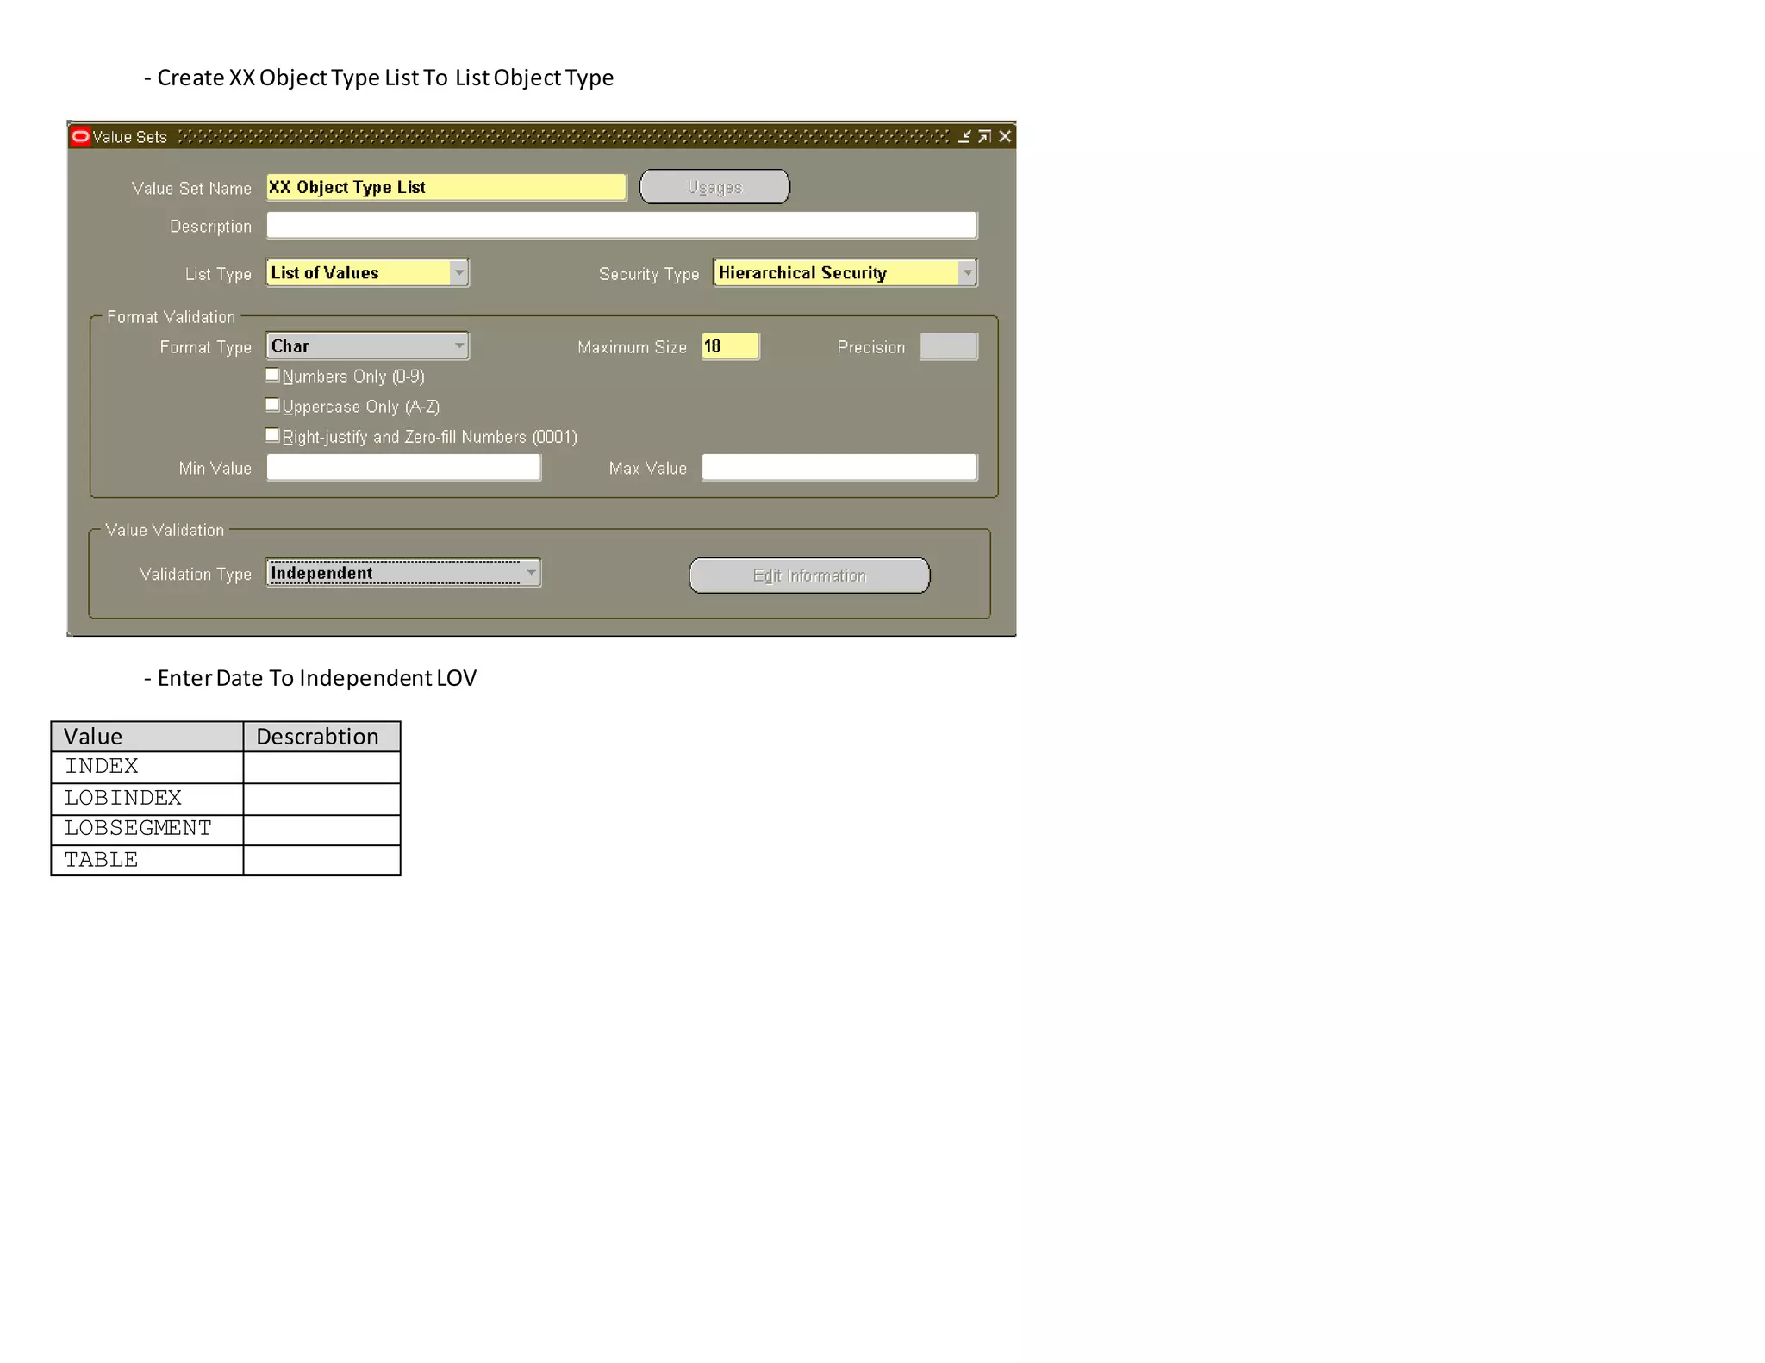Click the Description input field
The height and width of the screenshot is (1363, 1765).
coord(621,225)
